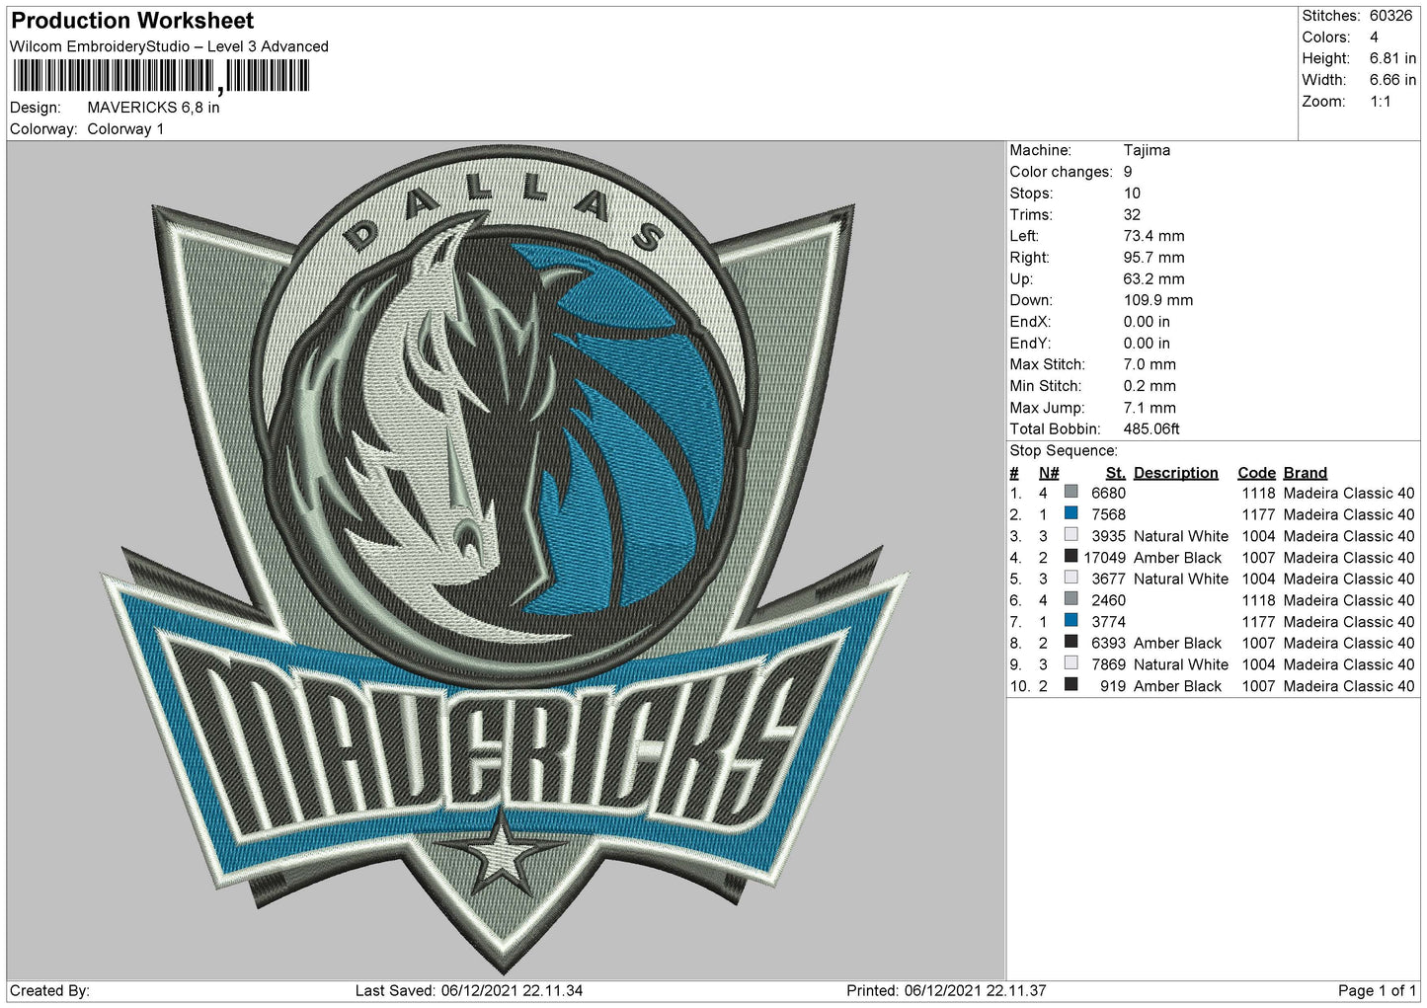Click the black swatch in stop row 10
This screenshot has height=1008, width=1427.
(x=1070, y=685)
